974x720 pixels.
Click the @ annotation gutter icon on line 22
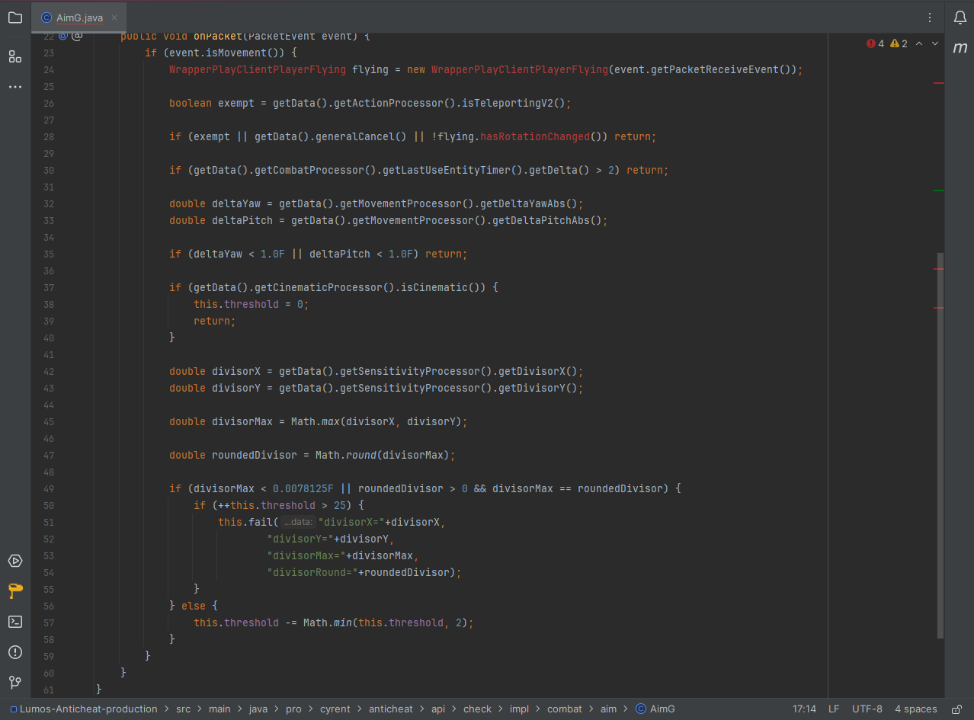click(x=77, y=36)
